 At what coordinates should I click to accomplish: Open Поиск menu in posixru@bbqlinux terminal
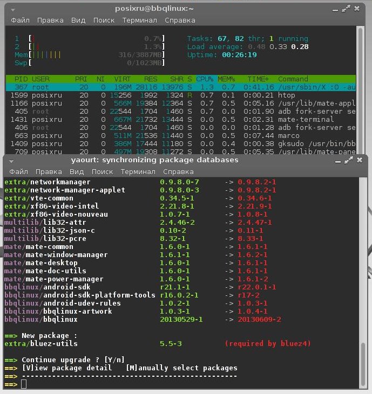(104, 20)
